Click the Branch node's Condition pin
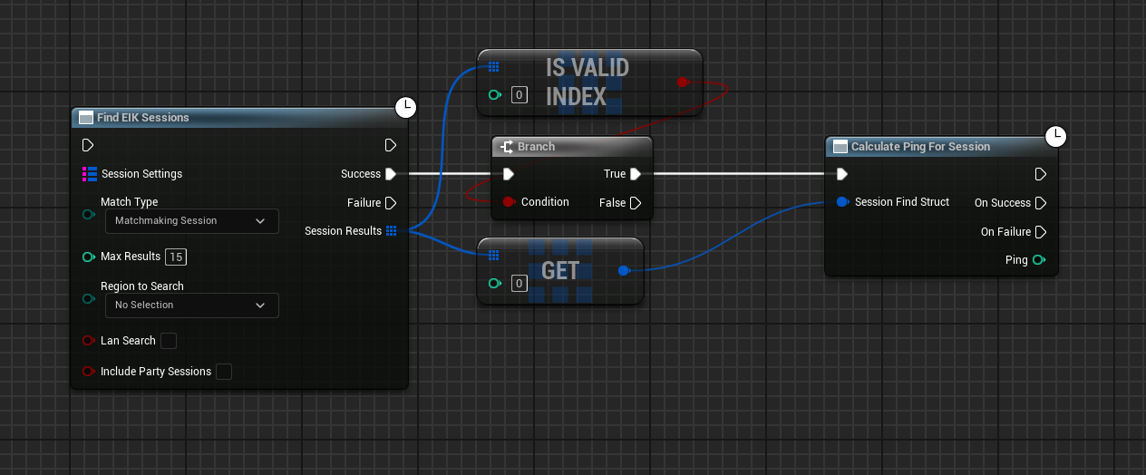This screenshot has height=475, width=1146. pos(509,202)
